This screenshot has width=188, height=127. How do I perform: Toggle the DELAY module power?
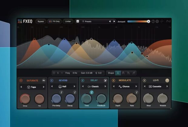point(82,80)
